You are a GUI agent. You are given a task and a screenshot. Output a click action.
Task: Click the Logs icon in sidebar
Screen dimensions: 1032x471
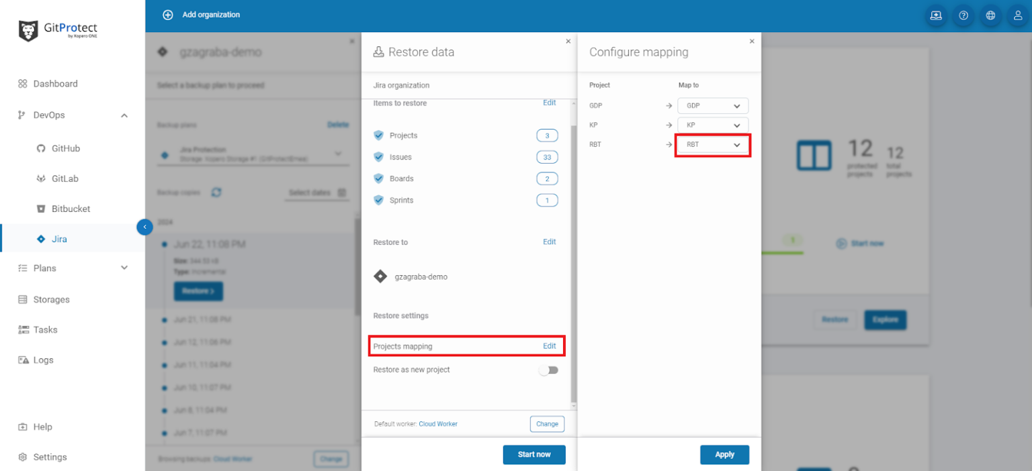[22, 360]
